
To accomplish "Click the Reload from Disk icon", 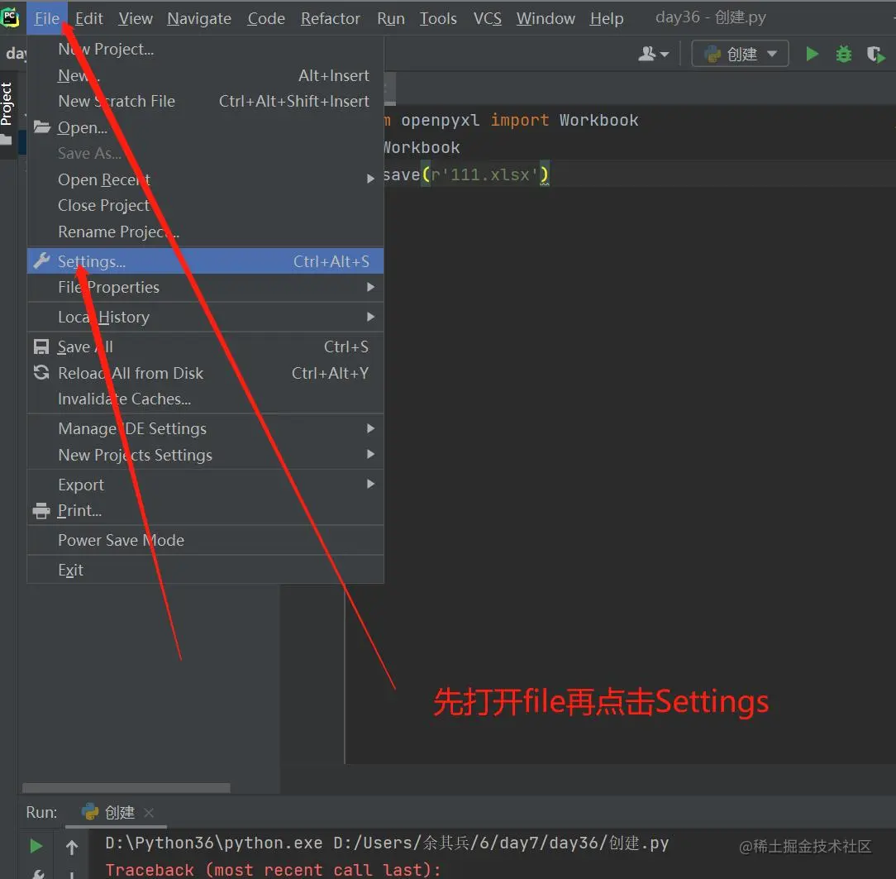I will tap(41, 373).
